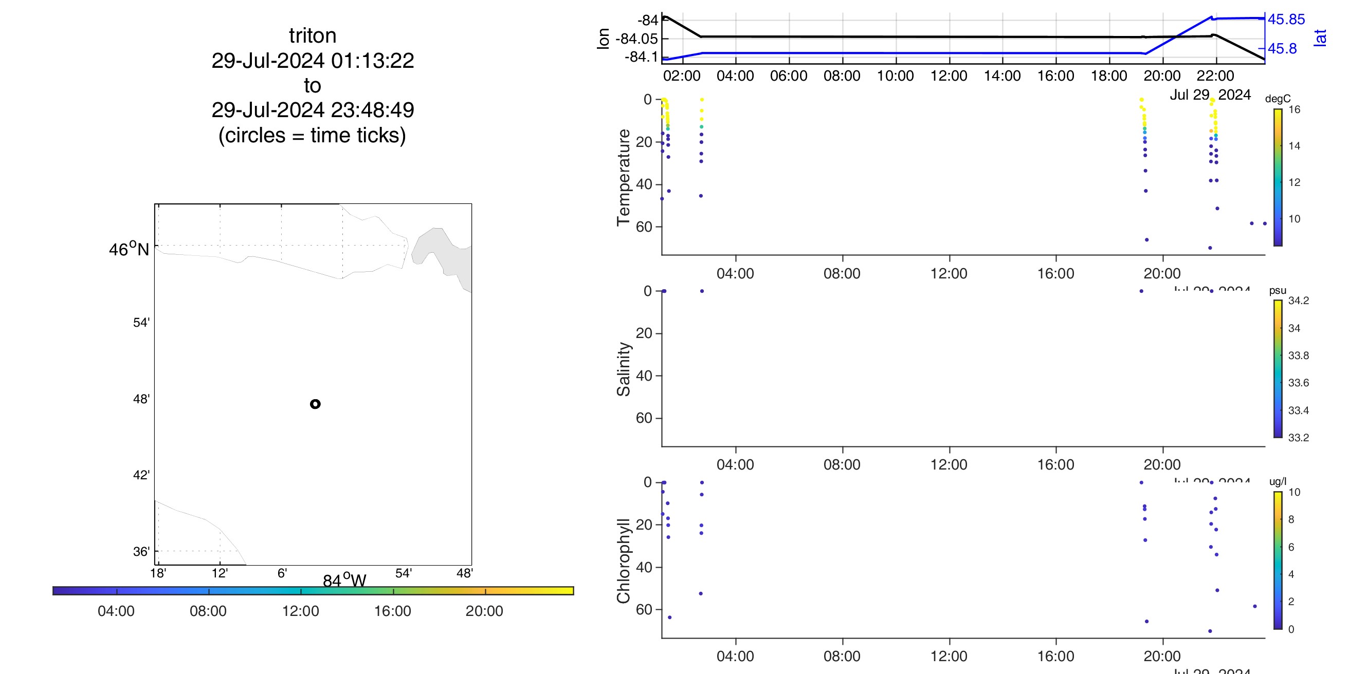Click the temperature colorbar labeled degC
This screenshot has width=1349, height=674.
pyautogui.click(x=1278, y=177)
